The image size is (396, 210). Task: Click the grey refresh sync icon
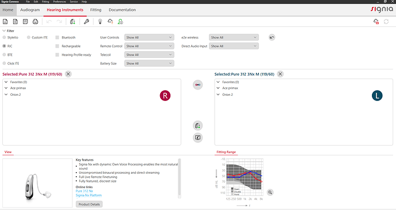[x=386, y=22]
